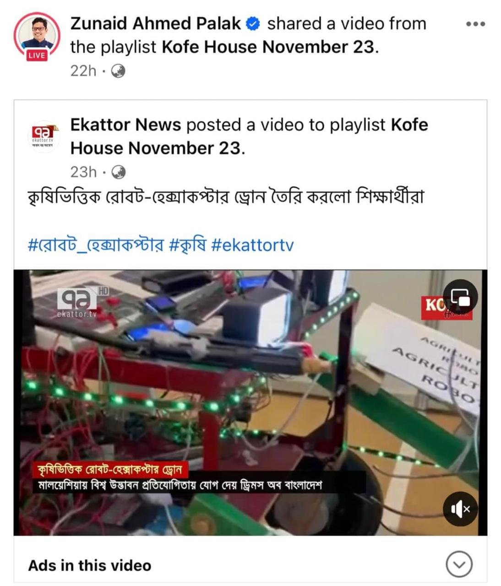501x586 pixels.
Task: Click the 22h post timestamp
Action: point(83,71)
